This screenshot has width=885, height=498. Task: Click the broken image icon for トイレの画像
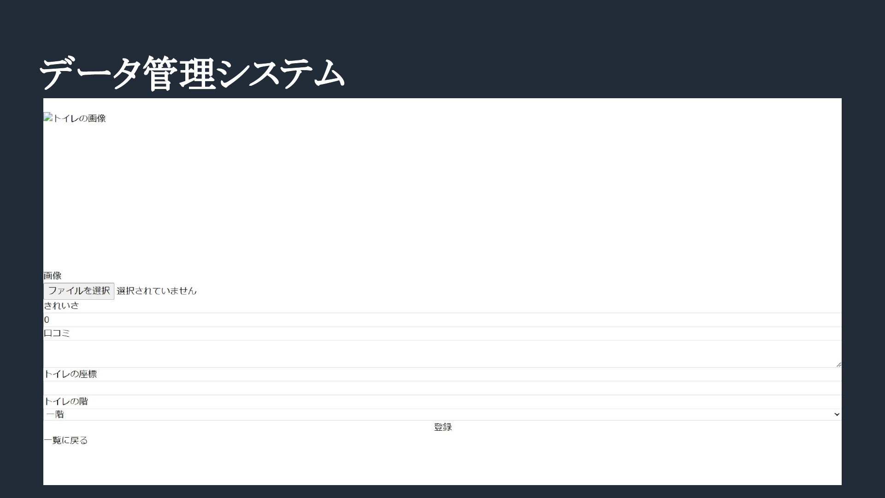click(x=48, y=117)
